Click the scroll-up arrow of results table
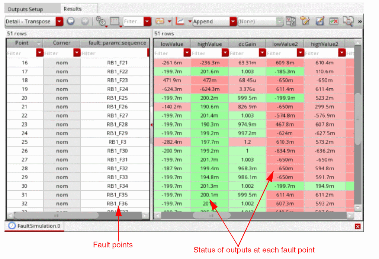379x259 pixels. (358, 43)
